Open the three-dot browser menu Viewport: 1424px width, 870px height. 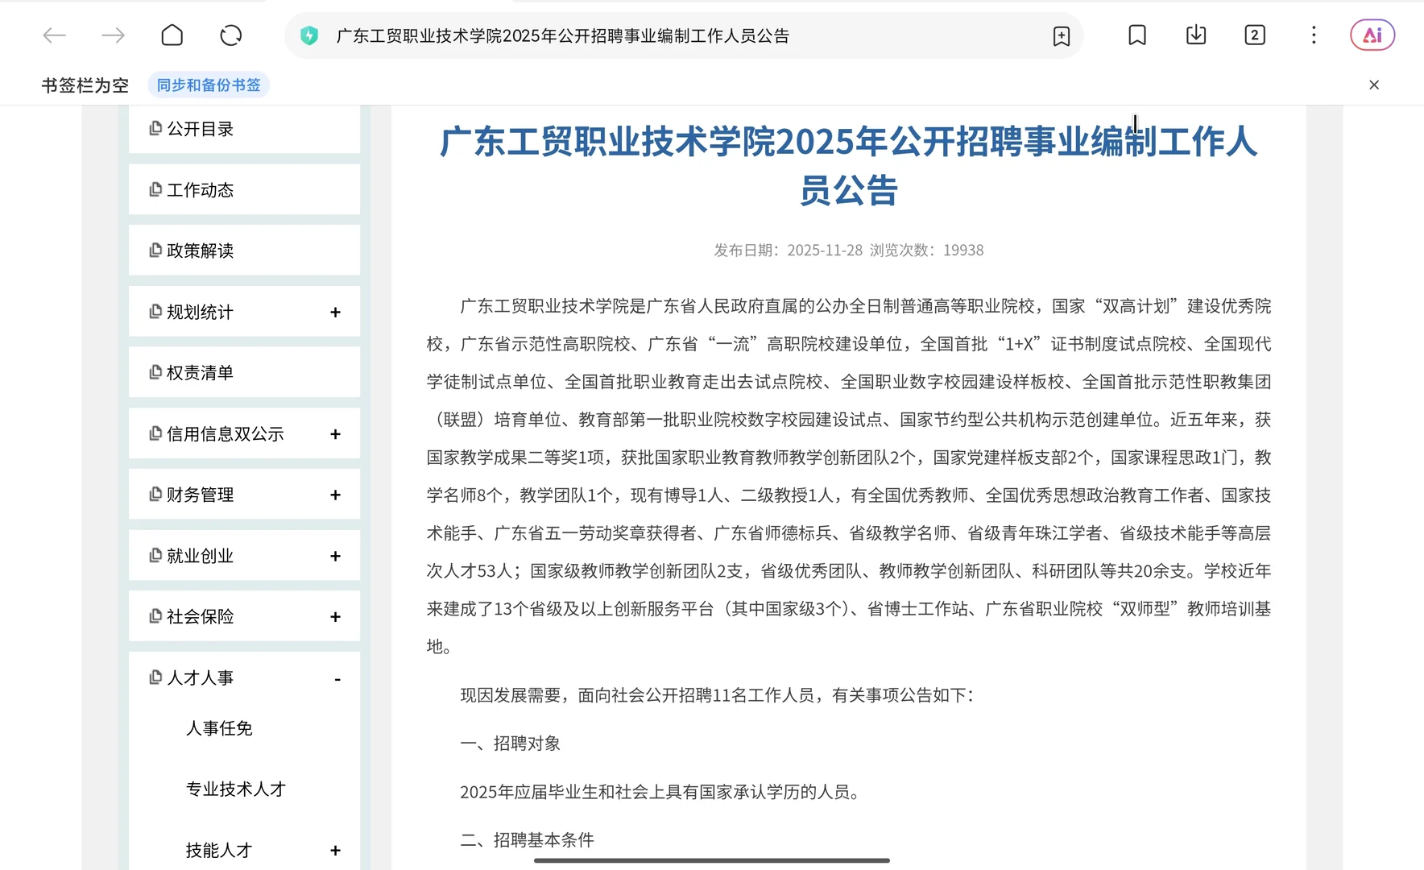pyautogui.click(x=1314, y=35)
